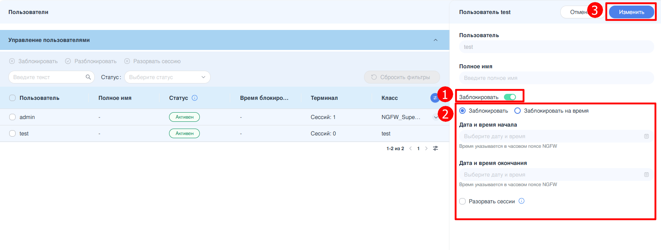Click the search magnifier icon in text filter
Viewport: 661px width, 250px height.
88,77
